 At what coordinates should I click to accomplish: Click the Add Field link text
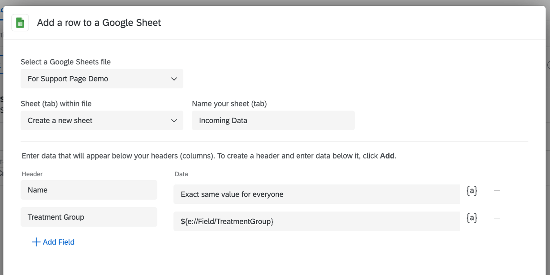[59, 242]
